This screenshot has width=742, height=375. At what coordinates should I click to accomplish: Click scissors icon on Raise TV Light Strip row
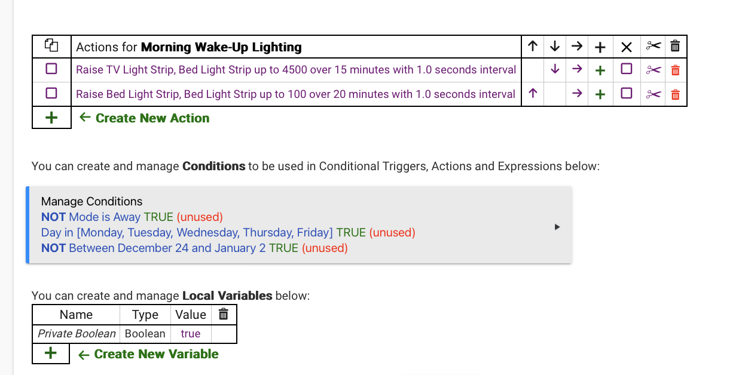pos(654,70)
